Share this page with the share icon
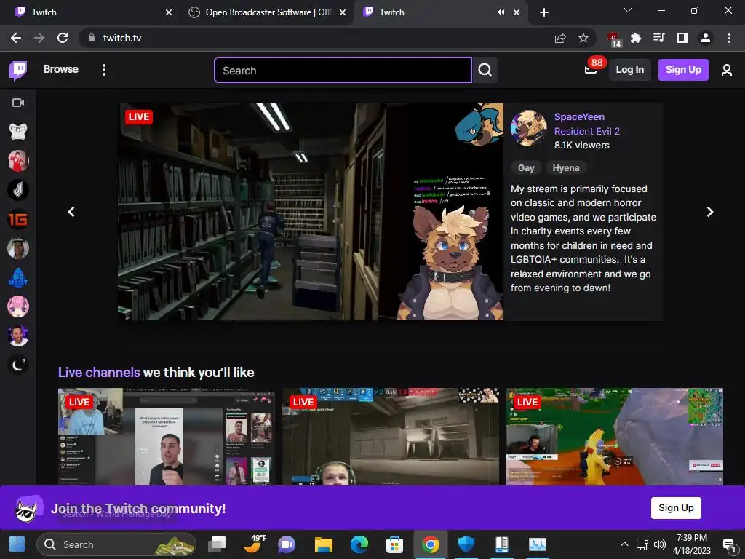Screen dimensions: 745x559 pos(560,38)
